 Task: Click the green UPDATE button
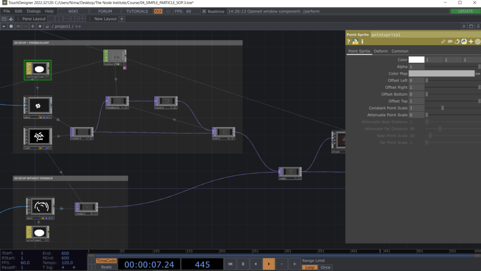pyautogui.click(x=465, y=11)
